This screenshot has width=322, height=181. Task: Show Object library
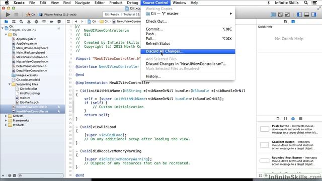293,119
